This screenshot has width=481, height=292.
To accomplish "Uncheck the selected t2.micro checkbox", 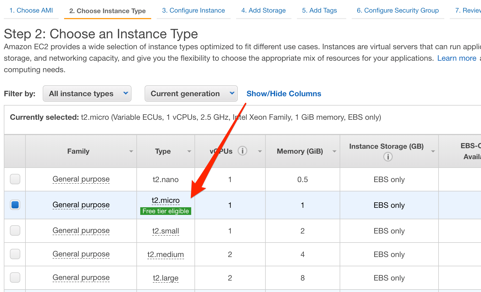I will [15, 205].
